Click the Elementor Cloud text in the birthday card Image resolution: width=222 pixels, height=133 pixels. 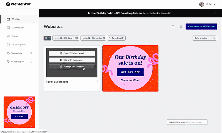[130, 80]
